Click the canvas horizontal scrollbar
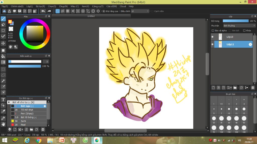Viewport: 257px width, 144px height. click(x=125, y=130)
